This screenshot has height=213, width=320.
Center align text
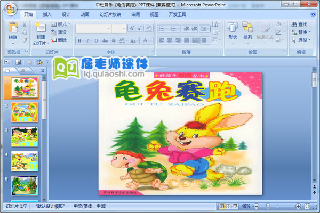click(x=170, y=40)
